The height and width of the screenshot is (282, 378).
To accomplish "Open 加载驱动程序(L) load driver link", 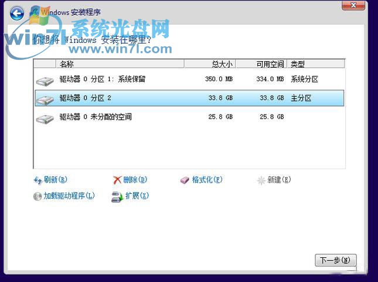I will point(69,196).
